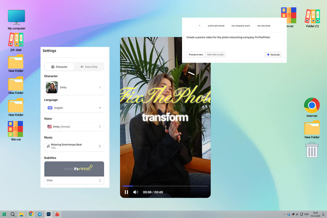Open the red app icon next to Photoshop
The height and width of the screenshot is (218, 327).
57,214
